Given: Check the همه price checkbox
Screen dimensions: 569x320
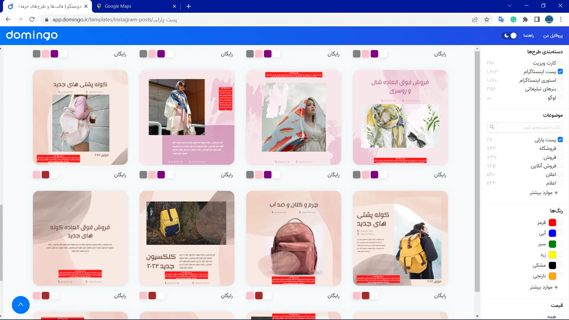Looking at the screenshot, I should tap(560, 317).
